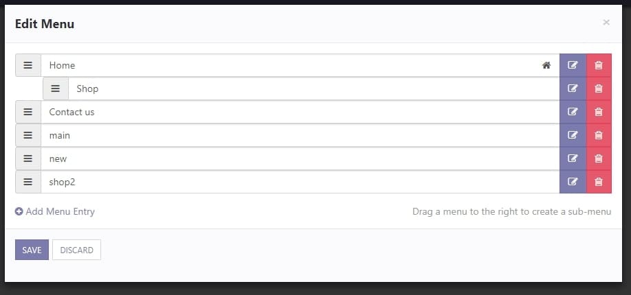This screenshot has height=295, width=631.
Task: Edit the shop2 menu entry
Action: point(573,182)
